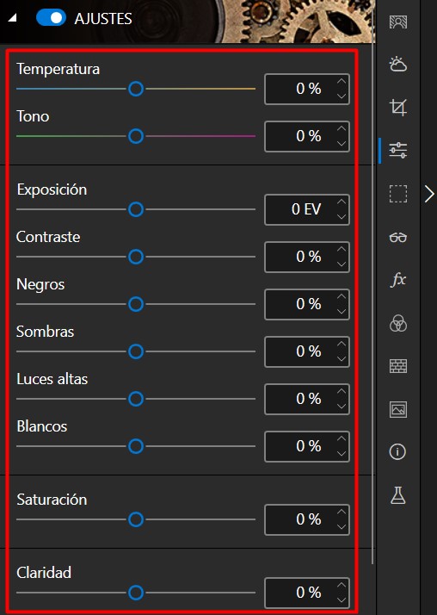Screen dimensions: 437x615
Task: Open the adjustments sliders icon
Action: click(x=397, y=150)
